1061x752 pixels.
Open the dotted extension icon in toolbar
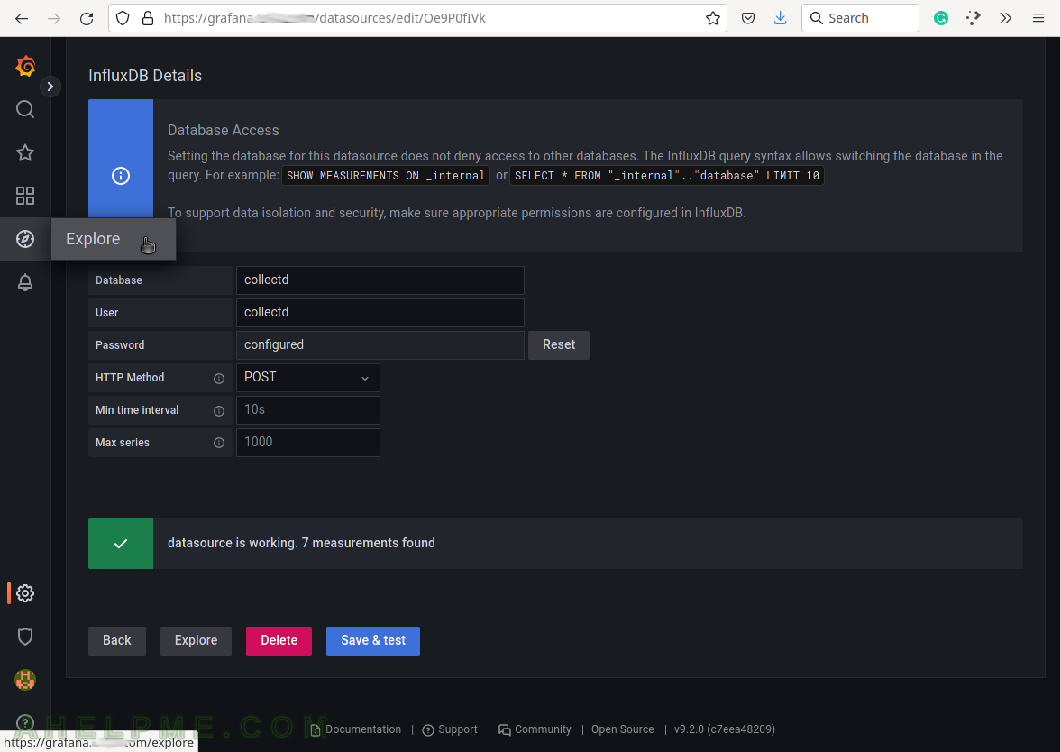973,18
